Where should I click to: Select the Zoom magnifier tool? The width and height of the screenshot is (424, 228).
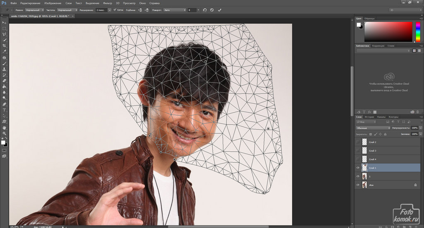coord(4,133)
